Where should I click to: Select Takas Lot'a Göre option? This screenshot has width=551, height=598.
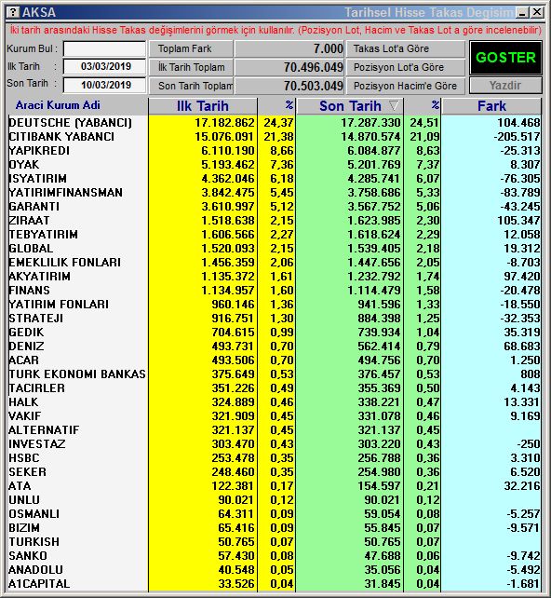click(406, 48)
